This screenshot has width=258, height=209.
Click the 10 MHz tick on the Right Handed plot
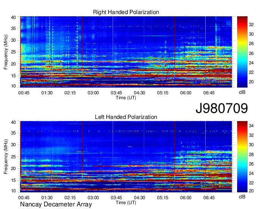pos(13,86)
